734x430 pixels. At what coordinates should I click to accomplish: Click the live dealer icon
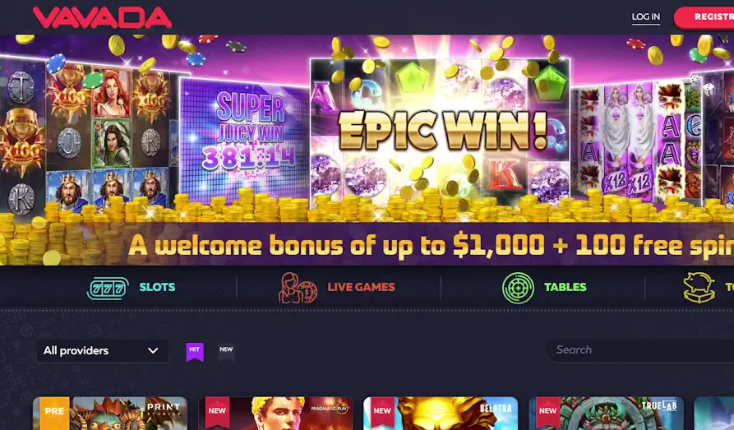[298, 288]
